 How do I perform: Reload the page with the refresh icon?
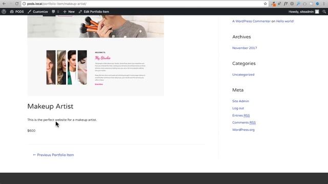coord(17,4)
